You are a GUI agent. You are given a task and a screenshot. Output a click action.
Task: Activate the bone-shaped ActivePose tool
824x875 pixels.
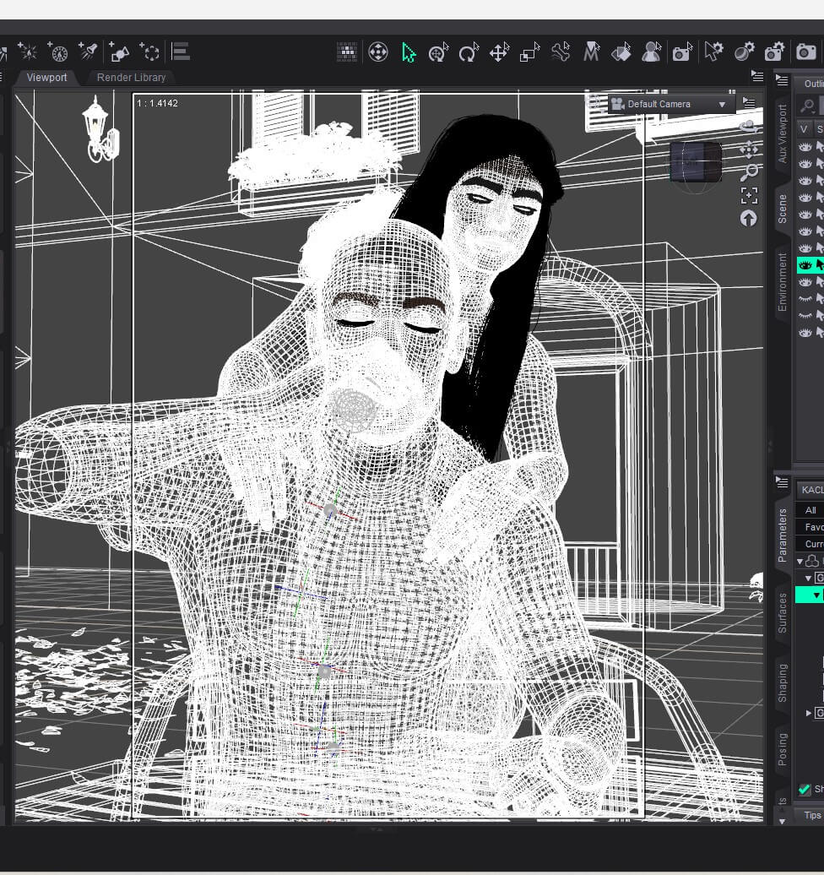[560, 52]
